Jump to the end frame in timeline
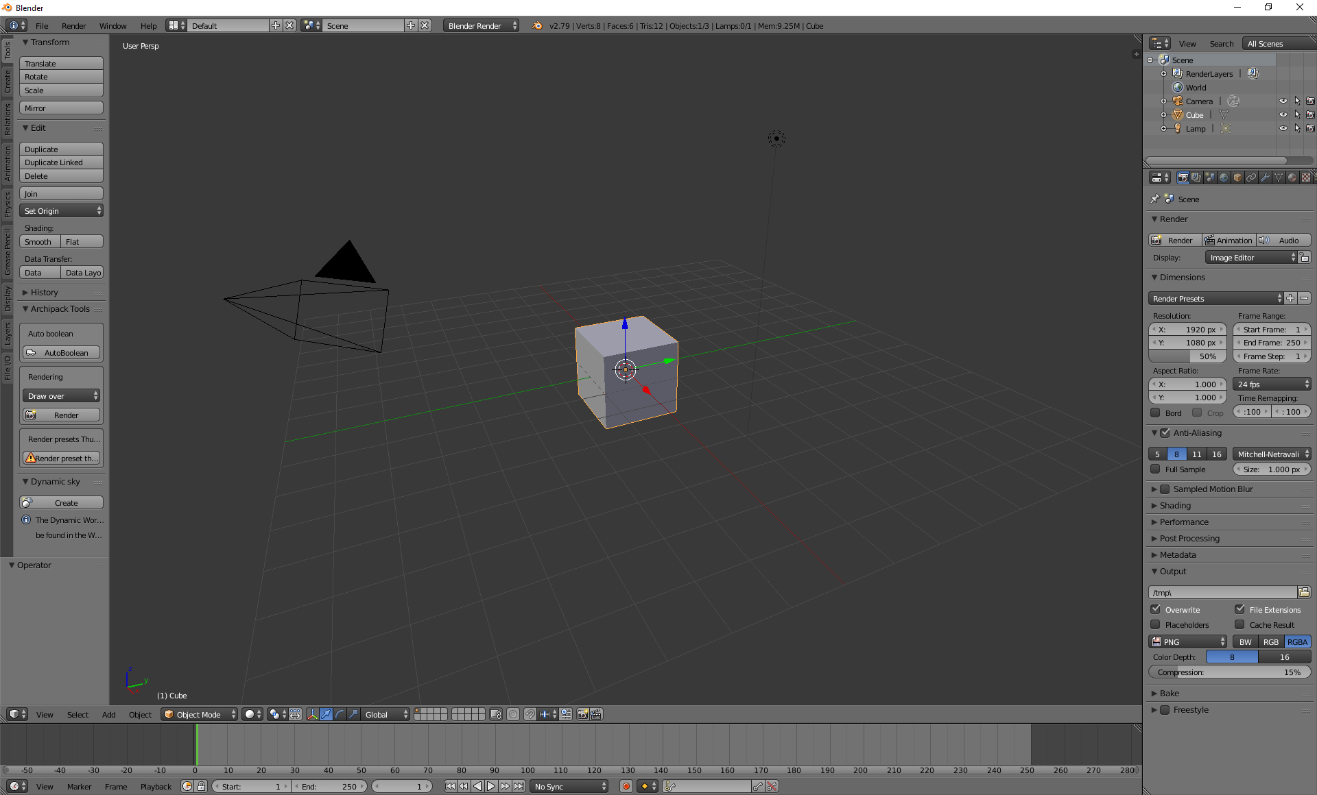Viewport: 1317px width, 795px height. (x=519, y=786)
